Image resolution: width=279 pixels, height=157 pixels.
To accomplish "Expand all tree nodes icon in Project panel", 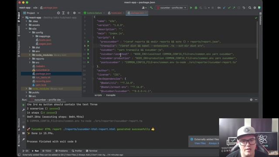I will click(x=63, y=13).
